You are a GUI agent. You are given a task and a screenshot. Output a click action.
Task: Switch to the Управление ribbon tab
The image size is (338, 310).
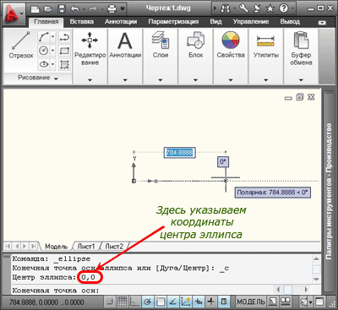click(251, 22)
